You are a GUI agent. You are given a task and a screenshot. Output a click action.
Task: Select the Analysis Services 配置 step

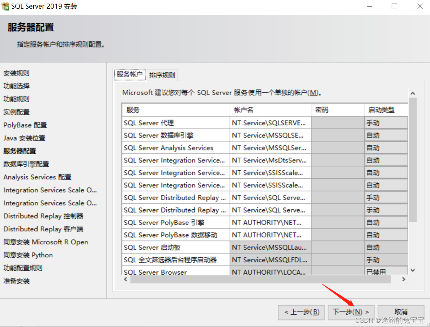click(x=37, y=177)
